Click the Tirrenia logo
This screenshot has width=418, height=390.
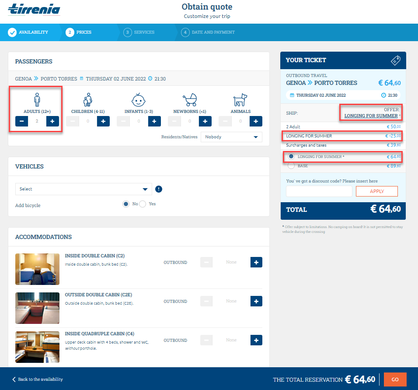34,9
